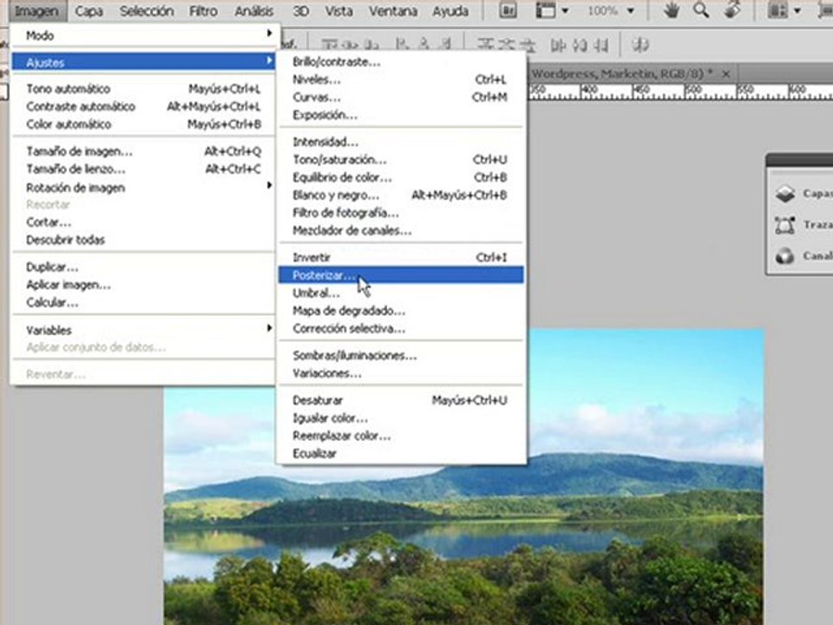Open the Trazados panel icon
833x625 pixels.
(785, 225)
